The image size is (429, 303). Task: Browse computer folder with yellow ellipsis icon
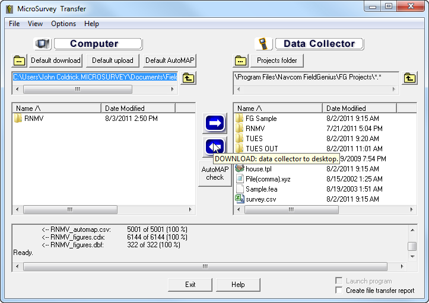19,60
